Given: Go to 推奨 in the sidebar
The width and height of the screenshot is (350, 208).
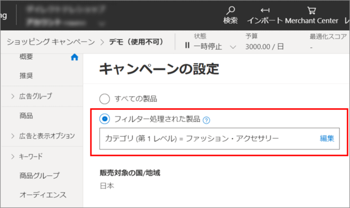Looking at the screenshot, I should click(26, 76).
